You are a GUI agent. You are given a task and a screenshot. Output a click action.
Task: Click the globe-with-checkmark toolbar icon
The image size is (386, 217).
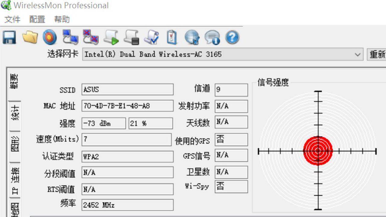(192, 37)
